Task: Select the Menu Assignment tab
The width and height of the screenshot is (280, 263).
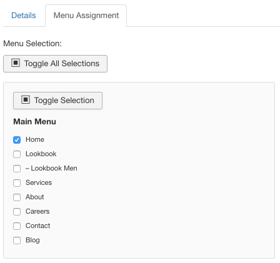Action: [x=86, y=16]
